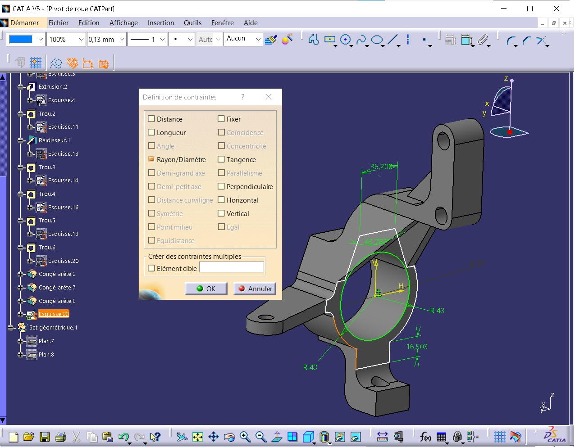
Task: Click the Measure Between icon
Action: click(x=382, y=437)
